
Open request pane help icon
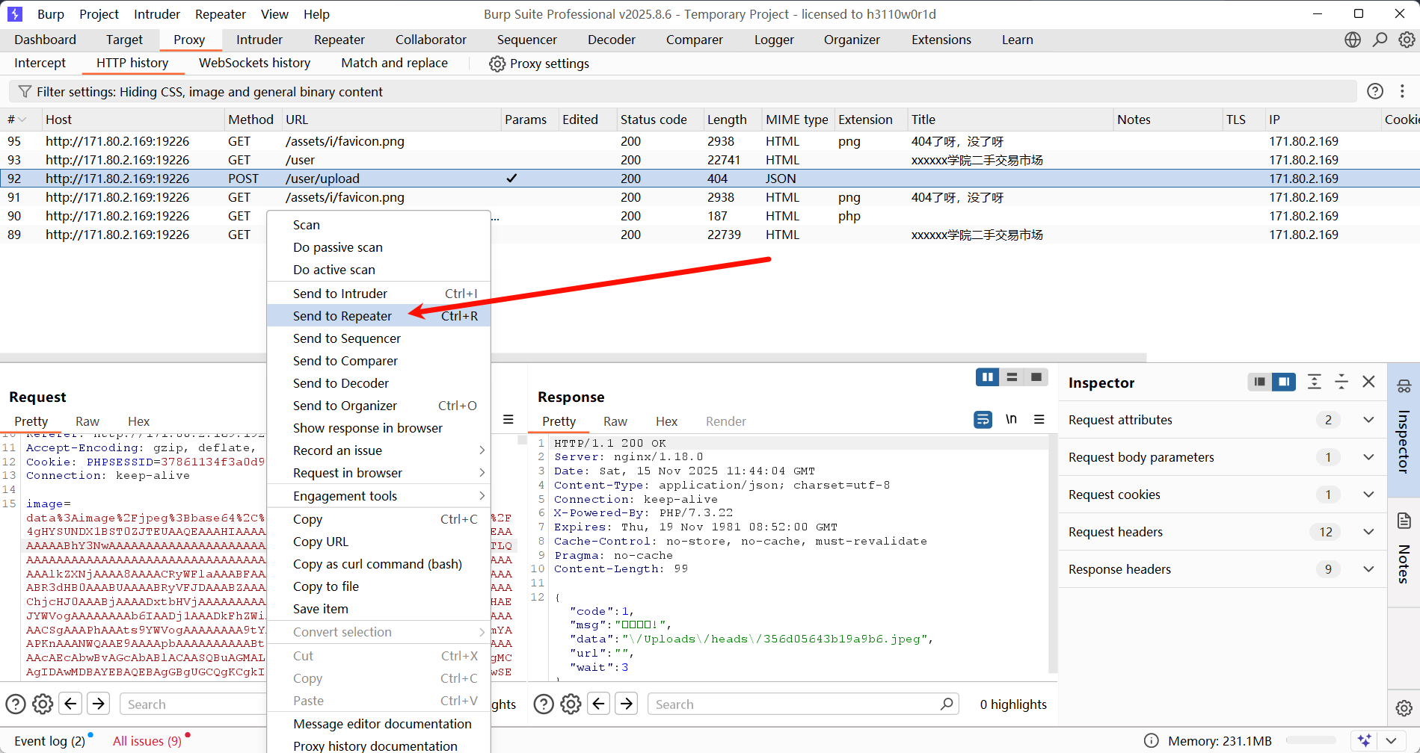pos(16,704)
